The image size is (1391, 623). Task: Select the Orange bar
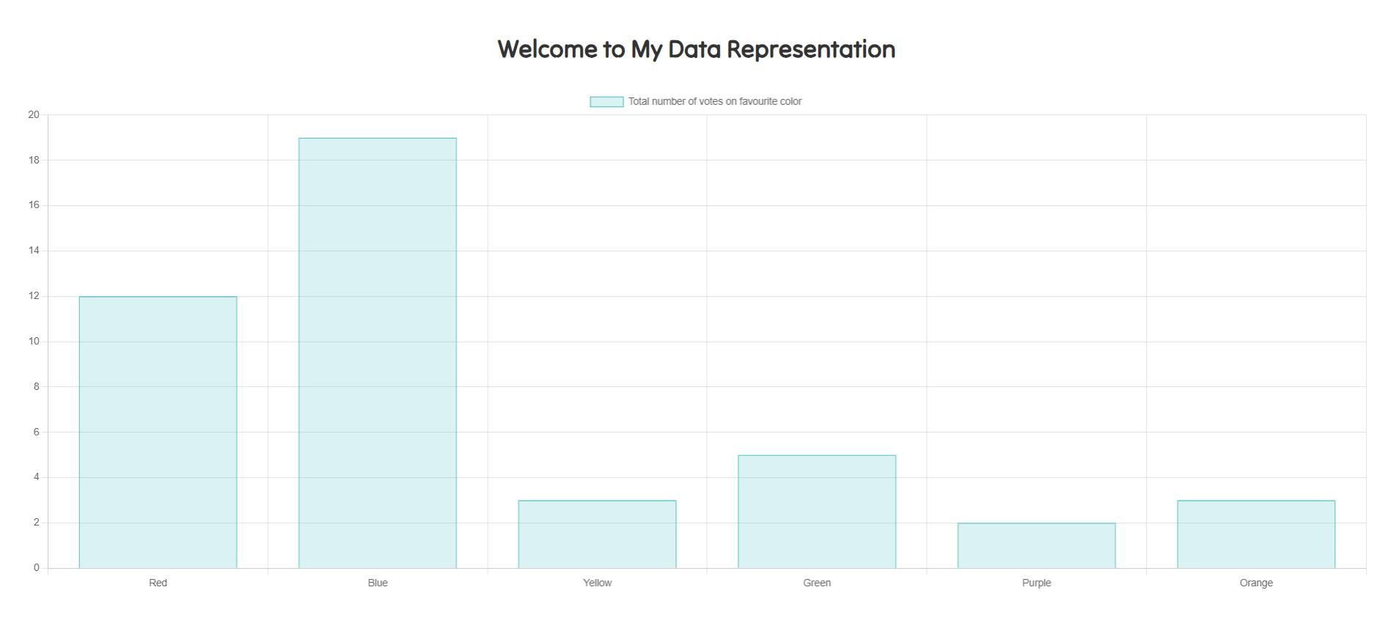tap(1255, 534)
